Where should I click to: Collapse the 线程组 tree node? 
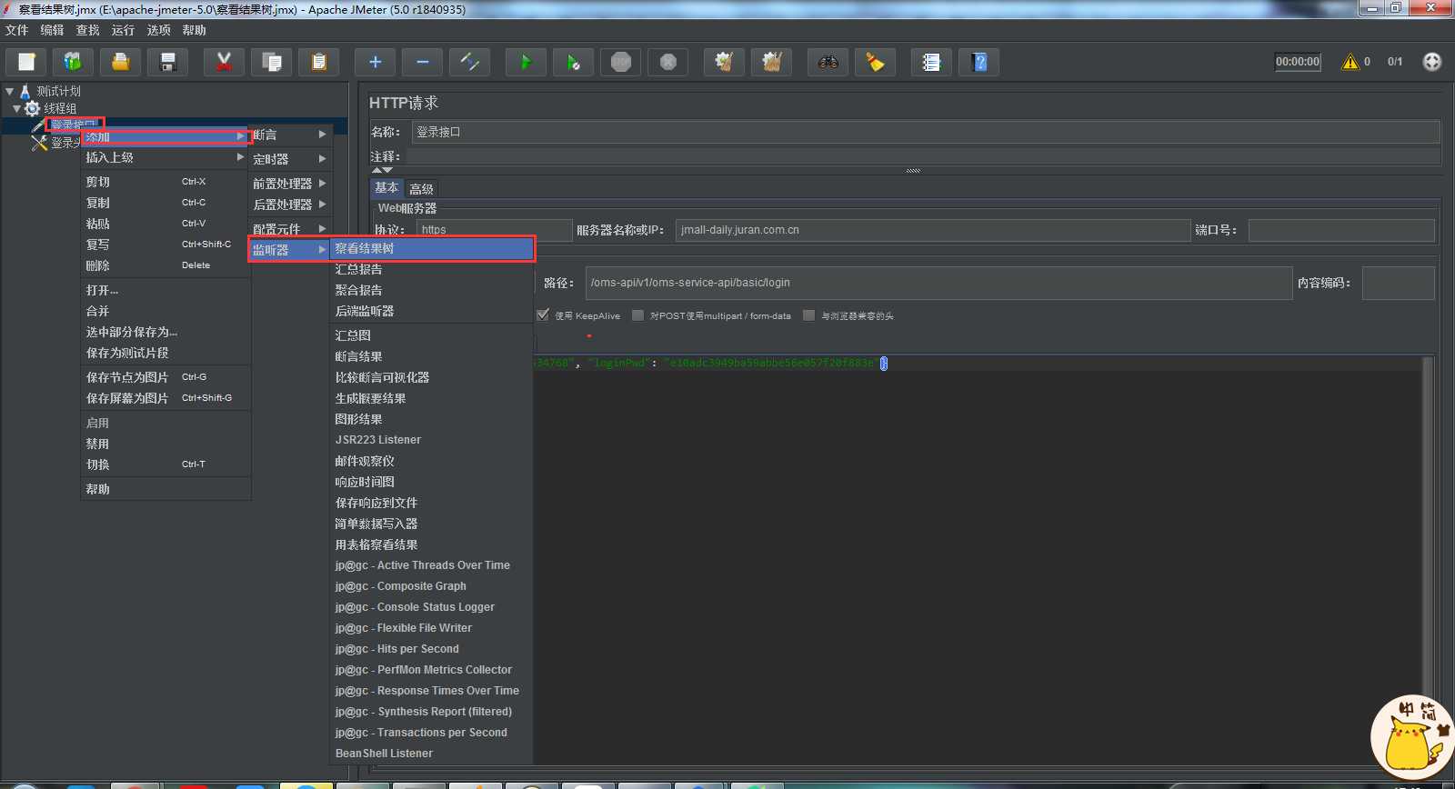tap(16, 108)
